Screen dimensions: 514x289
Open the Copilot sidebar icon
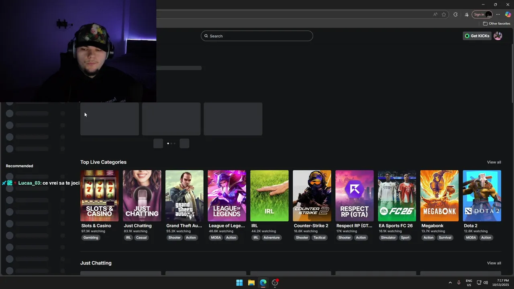[508, 14]
